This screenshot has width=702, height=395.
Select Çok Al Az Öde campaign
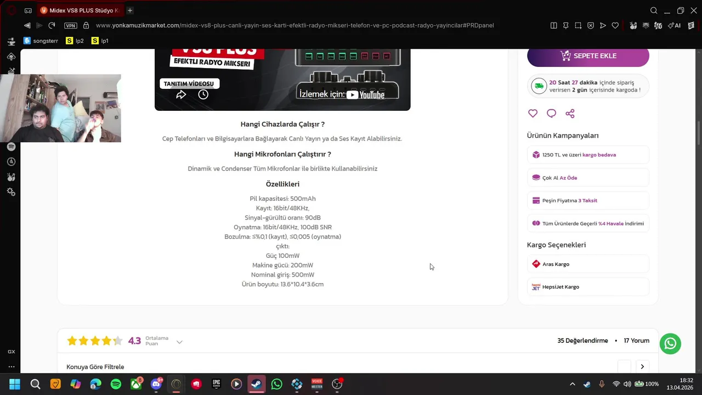pyautogui.click(x=588, y=178)
